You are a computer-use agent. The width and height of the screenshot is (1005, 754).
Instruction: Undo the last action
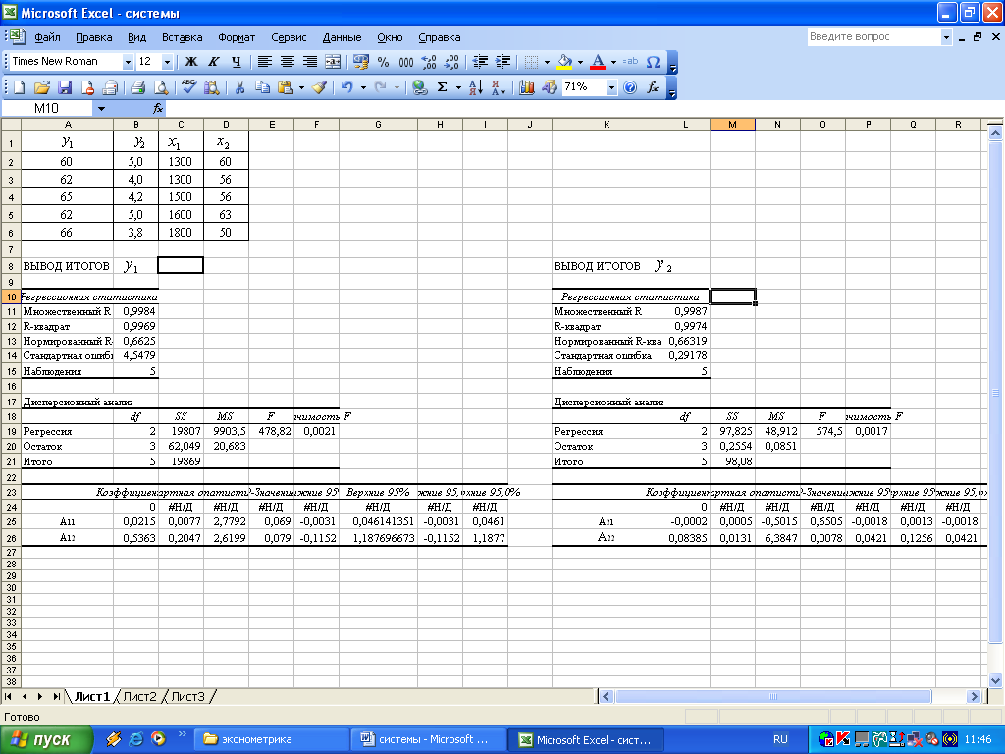[346, 87]
